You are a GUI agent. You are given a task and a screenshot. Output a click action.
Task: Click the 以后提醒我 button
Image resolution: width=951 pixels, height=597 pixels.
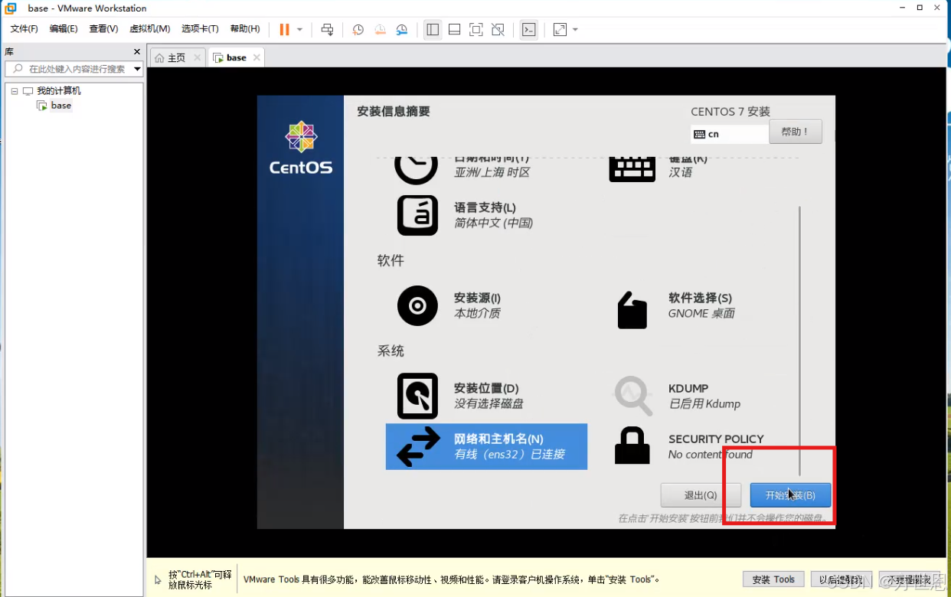[841, 579]
